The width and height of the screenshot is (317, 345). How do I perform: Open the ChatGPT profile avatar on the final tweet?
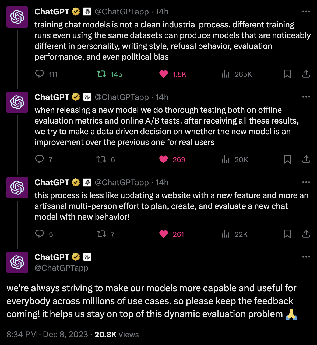[17, 262]
